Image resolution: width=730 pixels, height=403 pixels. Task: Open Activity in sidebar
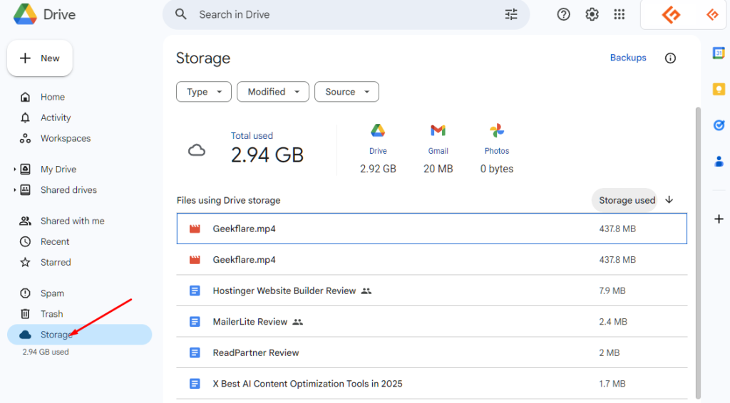56,117
